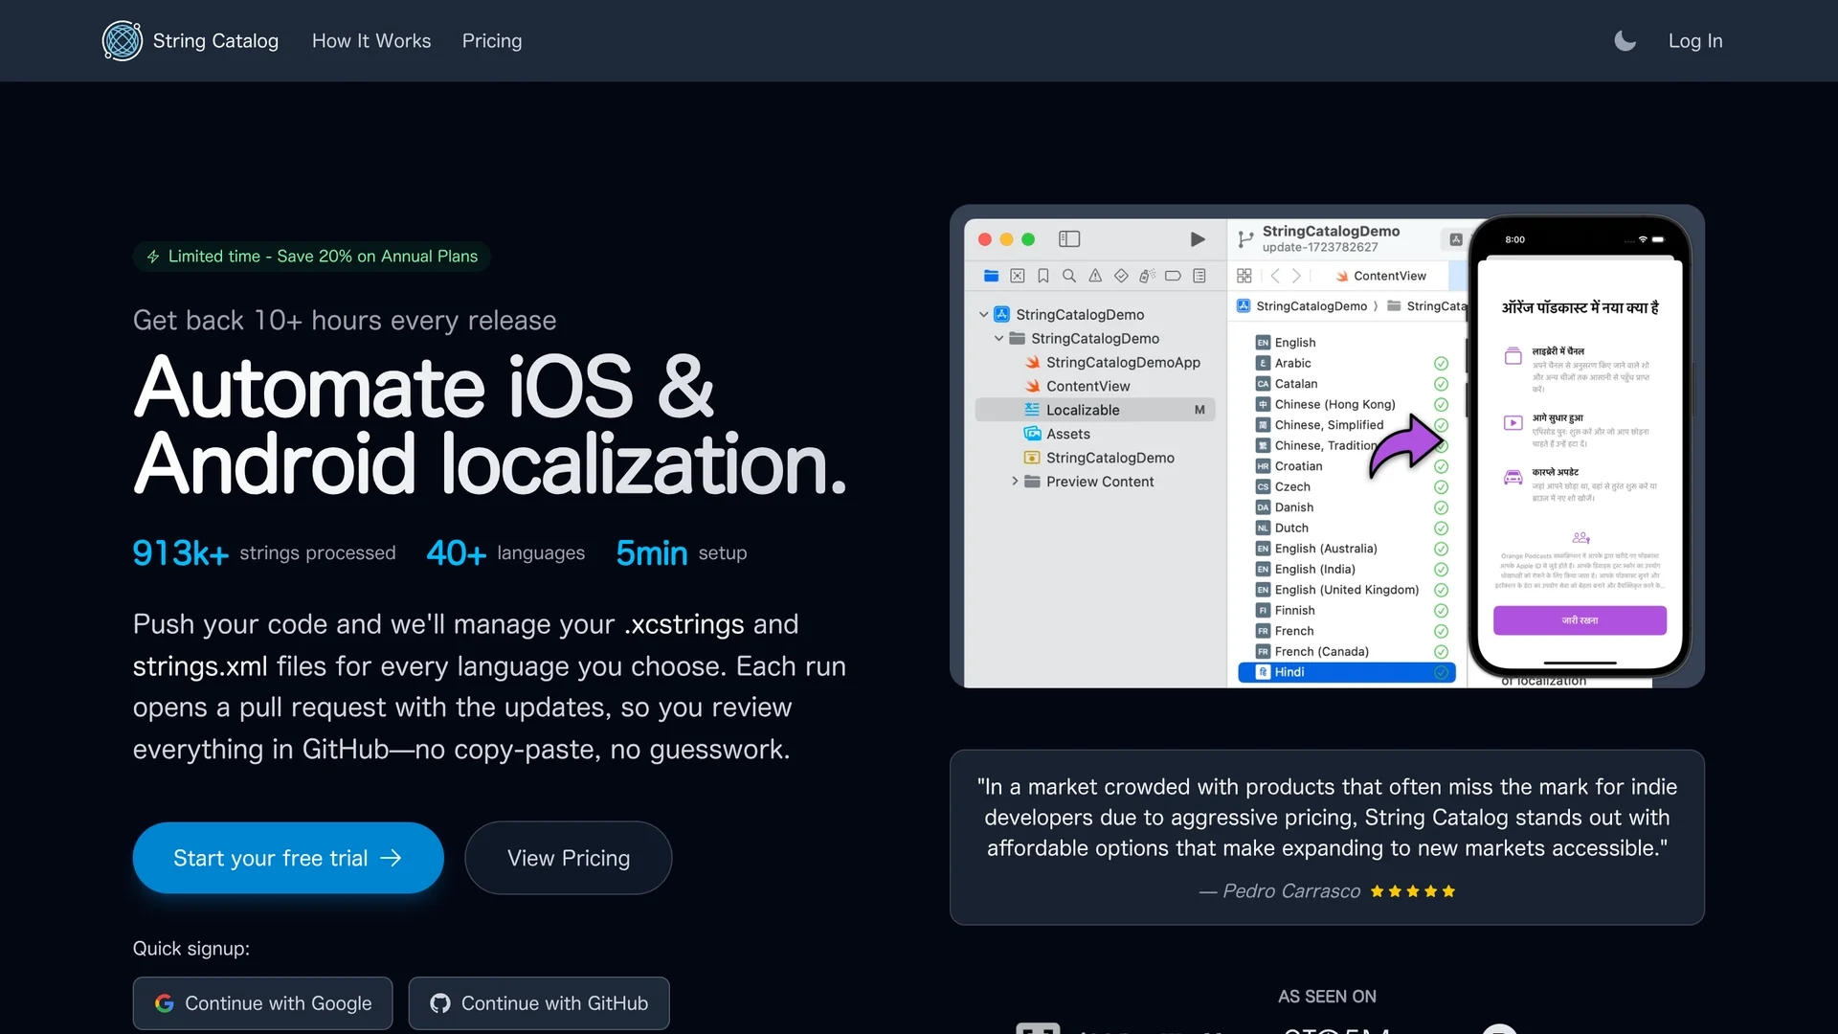
Task: Click the back navigation chevron in editor
Action: [1275, 276]
